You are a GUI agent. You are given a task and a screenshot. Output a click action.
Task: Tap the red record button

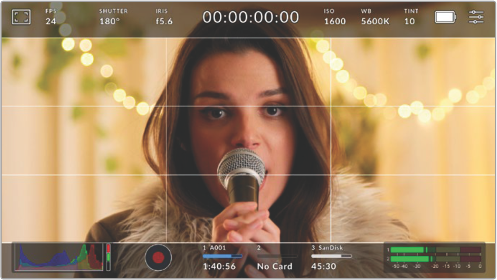point(158,257)
